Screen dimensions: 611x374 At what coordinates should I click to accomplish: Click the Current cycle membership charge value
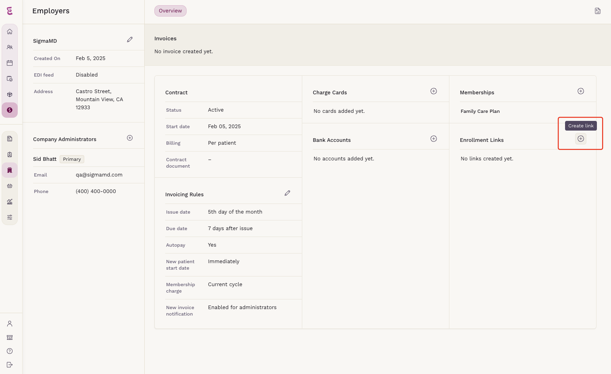[x=225, y=285]
